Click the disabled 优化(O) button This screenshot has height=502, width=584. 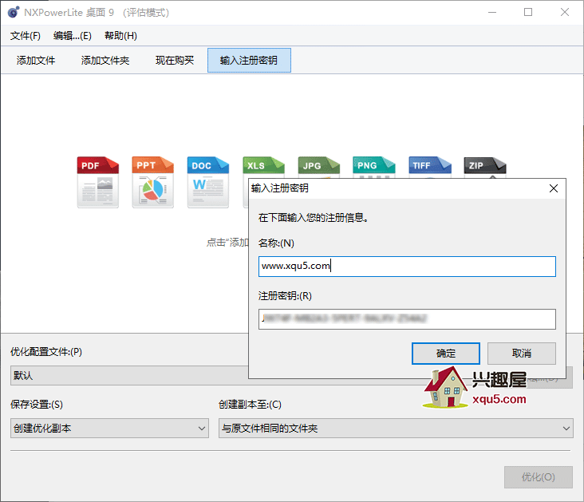pyautogui.click(x=539, y=477)
